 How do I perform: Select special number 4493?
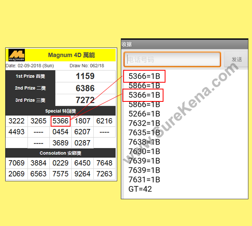point(16,132)
